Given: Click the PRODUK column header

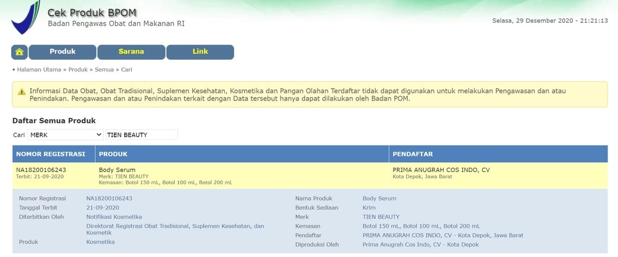Looking at the screenshot, I should [x=242, y=154].
